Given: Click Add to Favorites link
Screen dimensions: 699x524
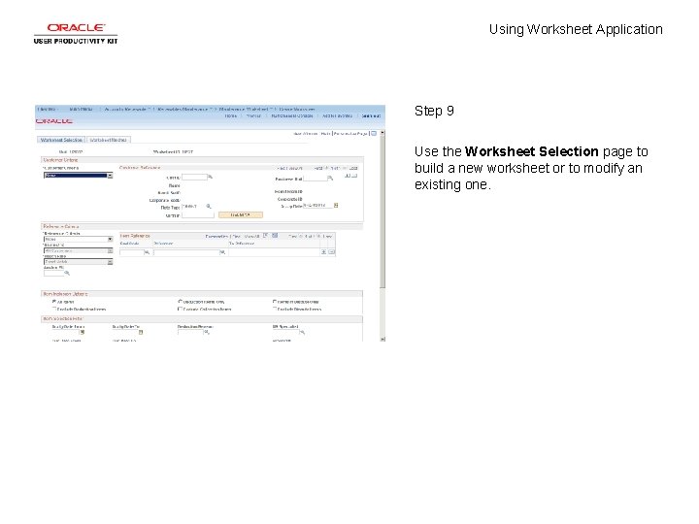Looking at the screenshot, I should point(338,115).
